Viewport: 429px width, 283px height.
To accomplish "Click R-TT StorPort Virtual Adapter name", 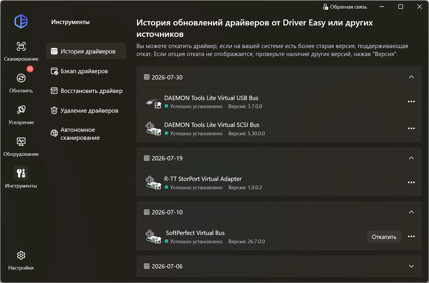I will click(203, 179).
